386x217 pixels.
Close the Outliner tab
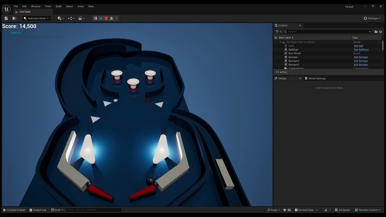[x=300, y=25]
